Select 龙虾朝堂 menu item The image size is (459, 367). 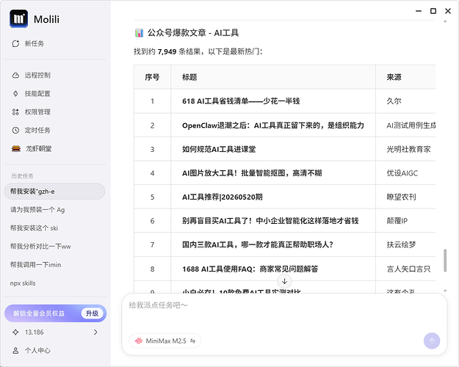click(x=39, y=148)
